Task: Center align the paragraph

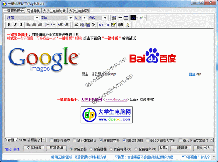Action: click(34, 25)
